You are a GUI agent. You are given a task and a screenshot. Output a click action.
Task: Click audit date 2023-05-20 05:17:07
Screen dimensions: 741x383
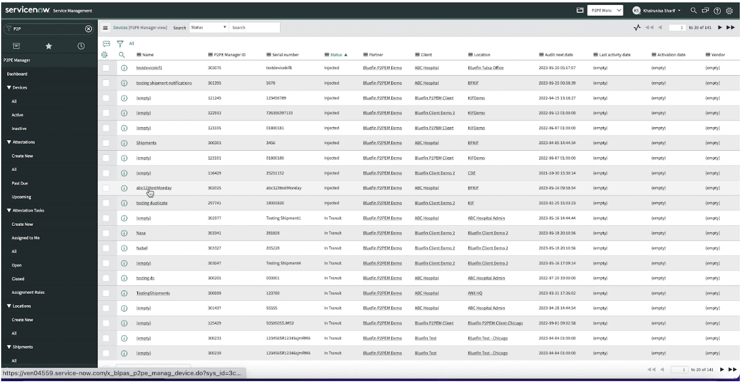[558, 68]
